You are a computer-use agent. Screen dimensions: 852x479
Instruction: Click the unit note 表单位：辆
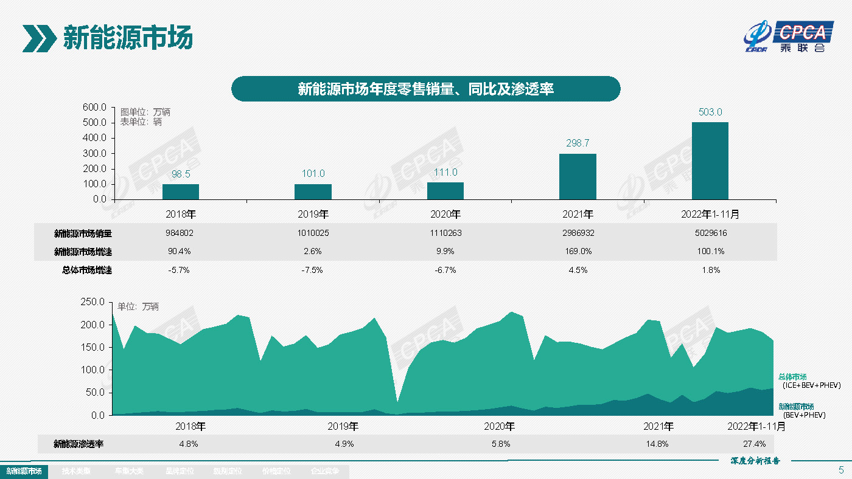[141, 122]
